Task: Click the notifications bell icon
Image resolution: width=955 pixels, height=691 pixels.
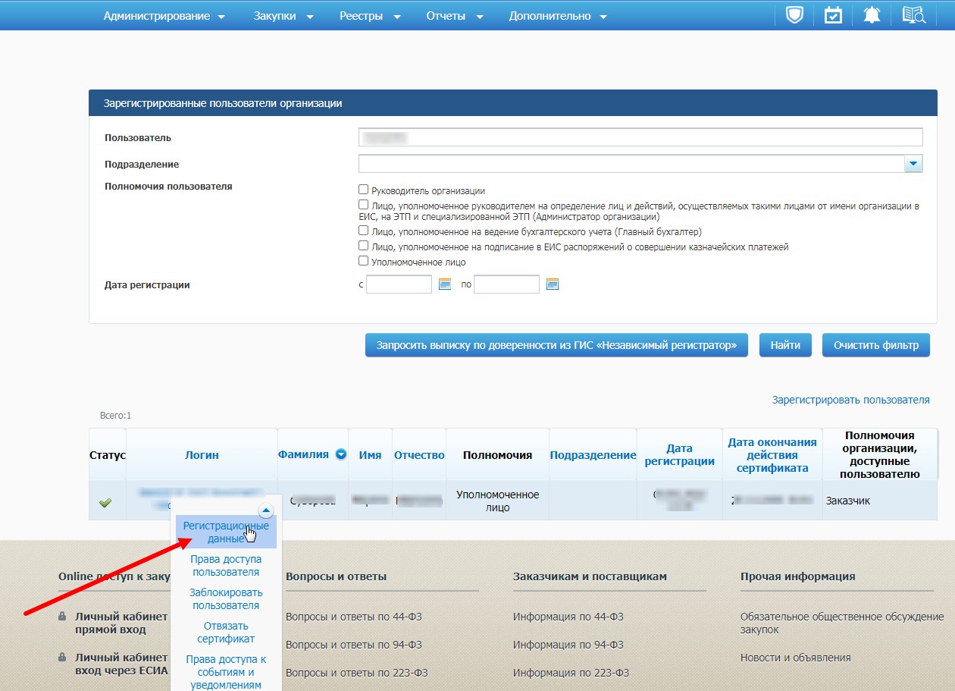Action: pos(872,15)
